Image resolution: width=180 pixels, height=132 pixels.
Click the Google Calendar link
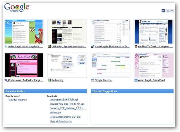pos(103,80)
